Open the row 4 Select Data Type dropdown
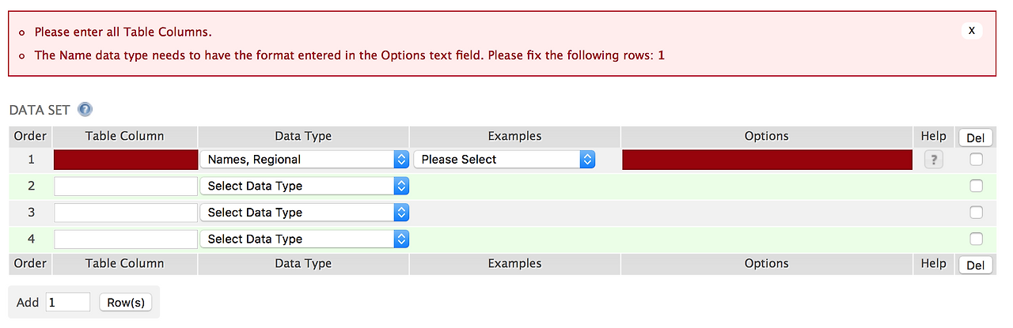The width and height of the screenshot is (1013, 328). tap(304, 239)
